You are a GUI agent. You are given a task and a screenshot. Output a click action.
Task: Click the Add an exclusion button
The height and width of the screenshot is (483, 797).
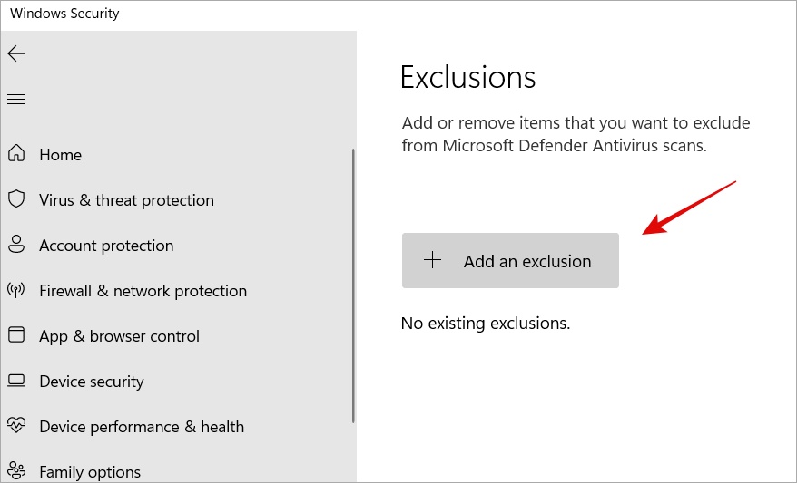(x=510, y=261)
